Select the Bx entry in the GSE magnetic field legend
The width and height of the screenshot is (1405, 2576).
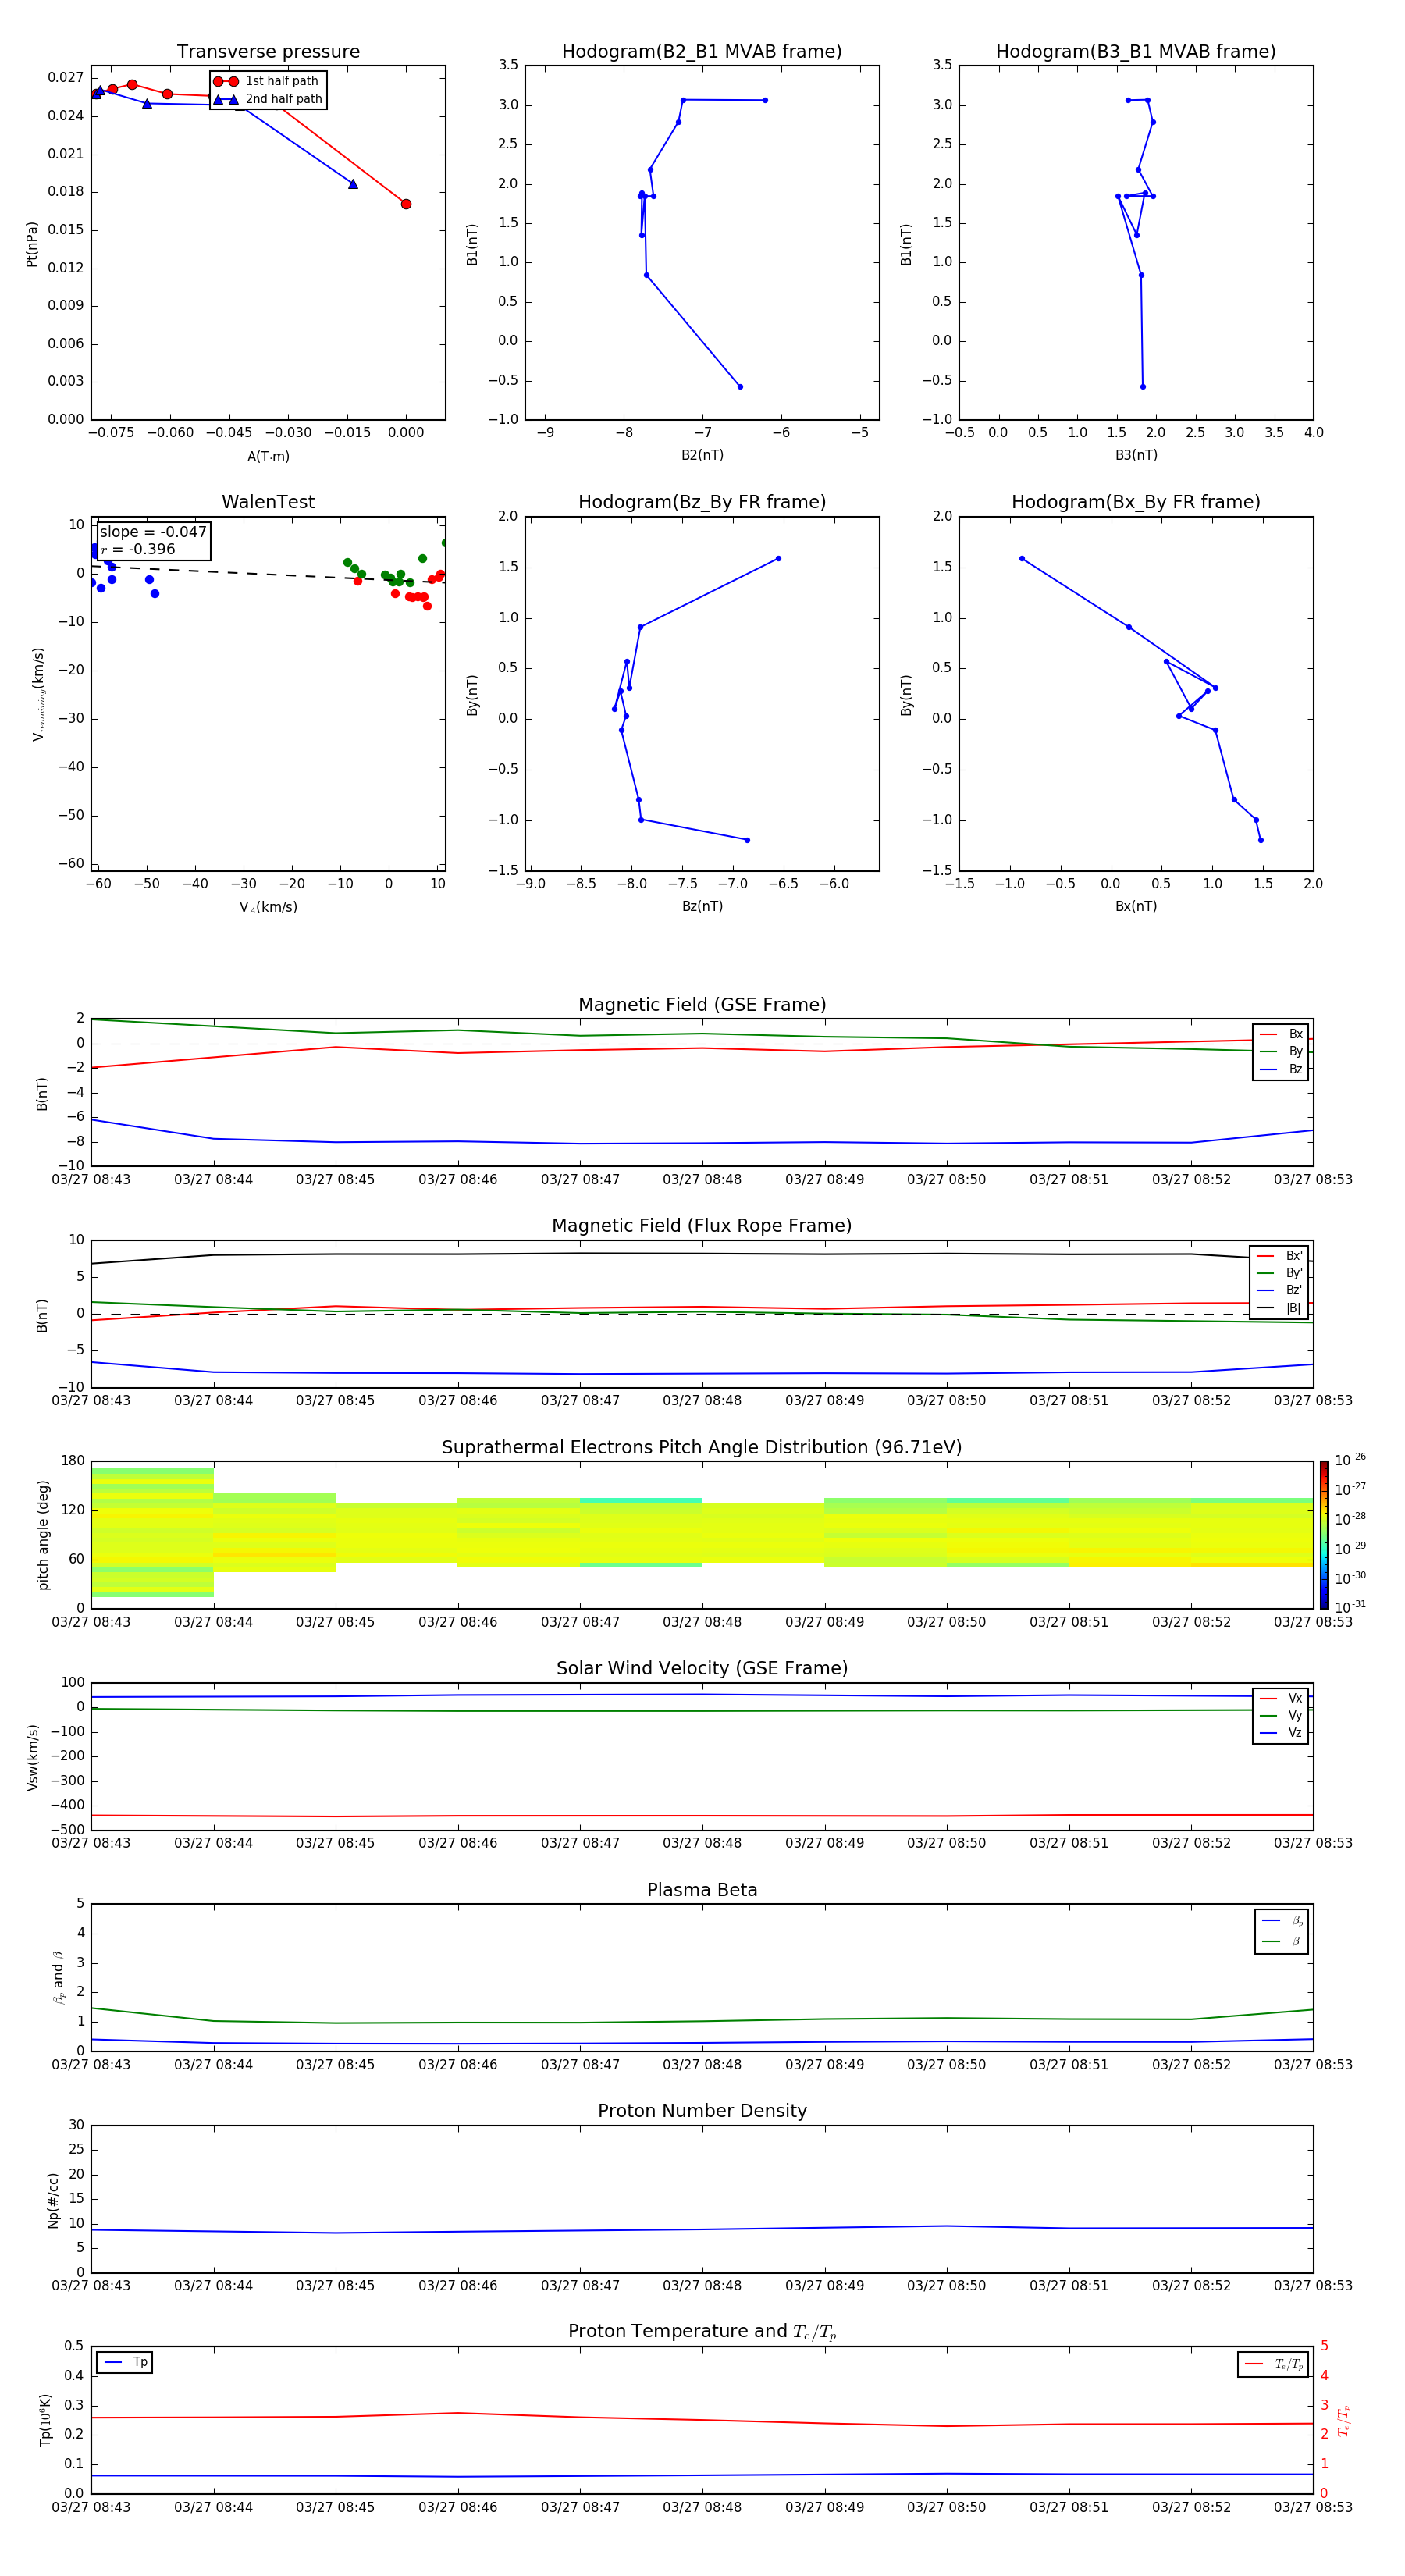pos(1281,1035)
